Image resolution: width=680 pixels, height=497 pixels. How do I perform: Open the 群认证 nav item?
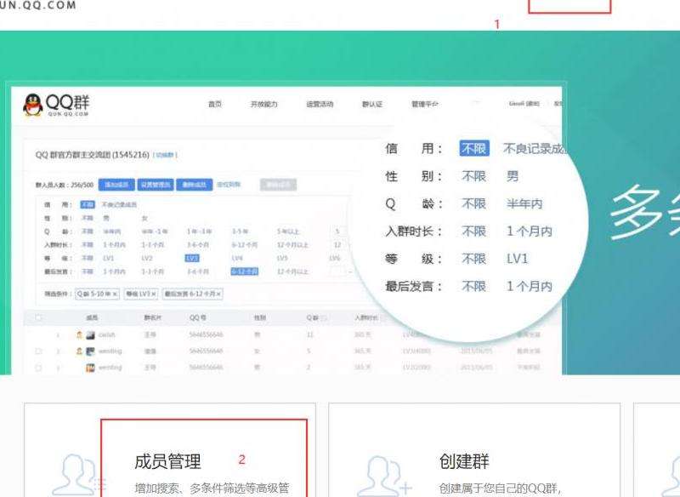pos(372,104)
